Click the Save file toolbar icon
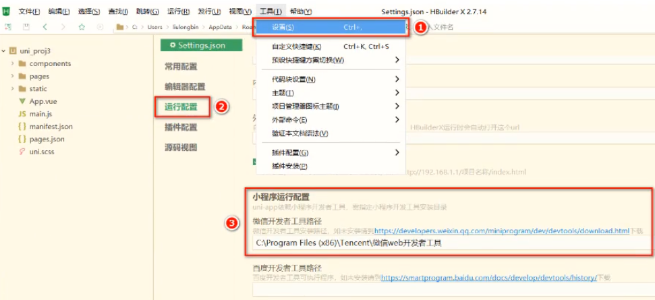Screen dimensions: 655x300 (26, 27)
